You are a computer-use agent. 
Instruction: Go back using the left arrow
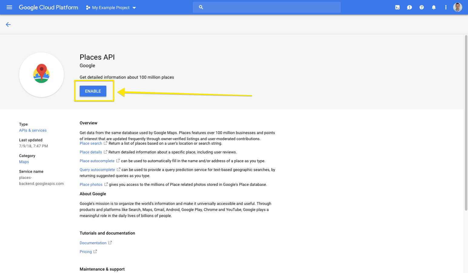[x=8, y=25]
